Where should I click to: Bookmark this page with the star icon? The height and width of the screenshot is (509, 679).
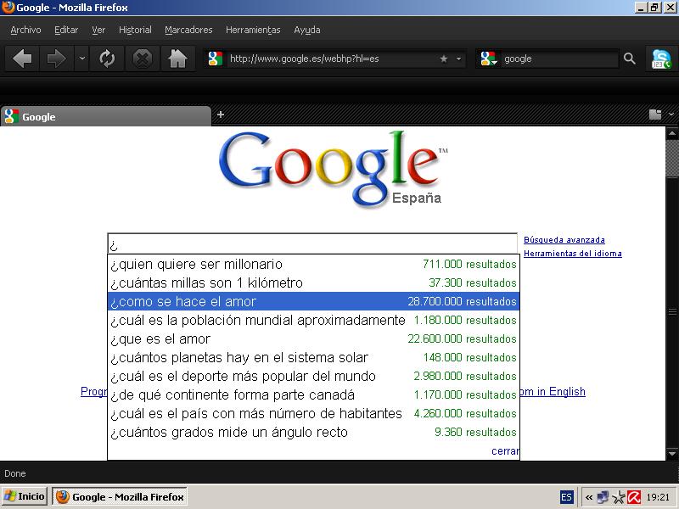coord(443,59)
